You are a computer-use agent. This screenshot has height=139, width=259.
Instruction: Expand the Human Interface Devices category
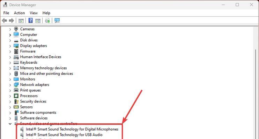click(x=10, y=57)
